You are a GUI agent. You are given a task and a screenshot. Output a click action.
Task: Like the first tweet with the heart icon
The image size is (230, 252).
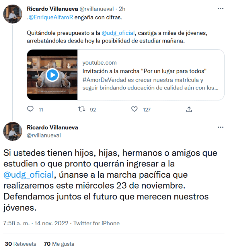(x=135, y=109)
